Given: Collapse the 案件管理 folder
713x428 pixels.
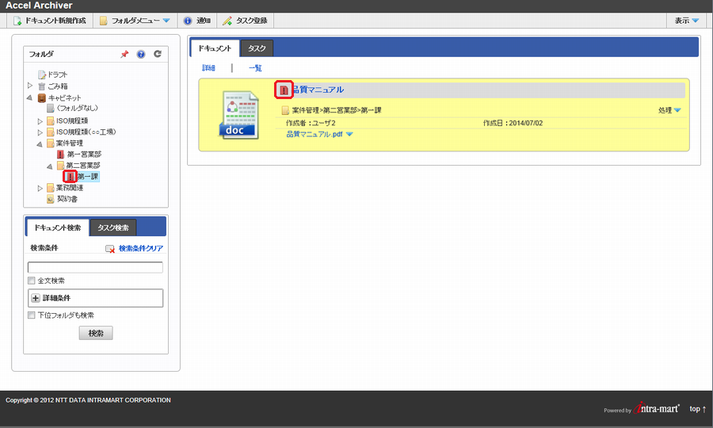Looking at the screenshot, I should click(x=40, y=143).
